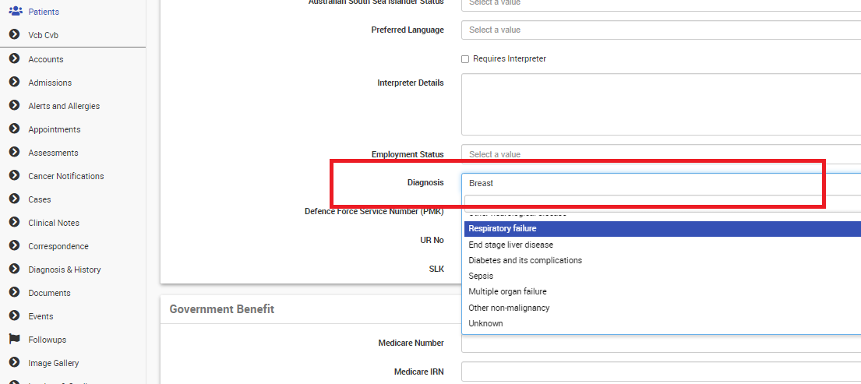Open the Assessments section
Viewport: 861px width, 384px height.
click(x=53, y=153)
